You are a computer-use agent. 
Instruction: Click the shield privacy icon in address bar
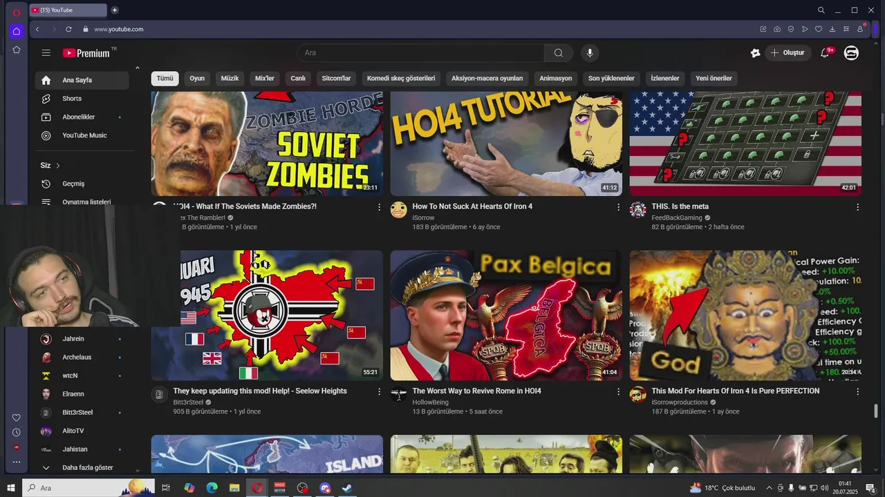tap(791, 29)
